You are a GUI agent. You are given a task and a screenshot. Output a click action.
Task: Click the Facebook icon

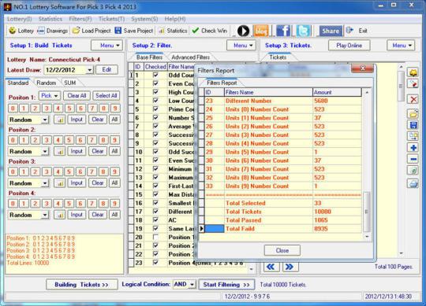click(283, 31)
